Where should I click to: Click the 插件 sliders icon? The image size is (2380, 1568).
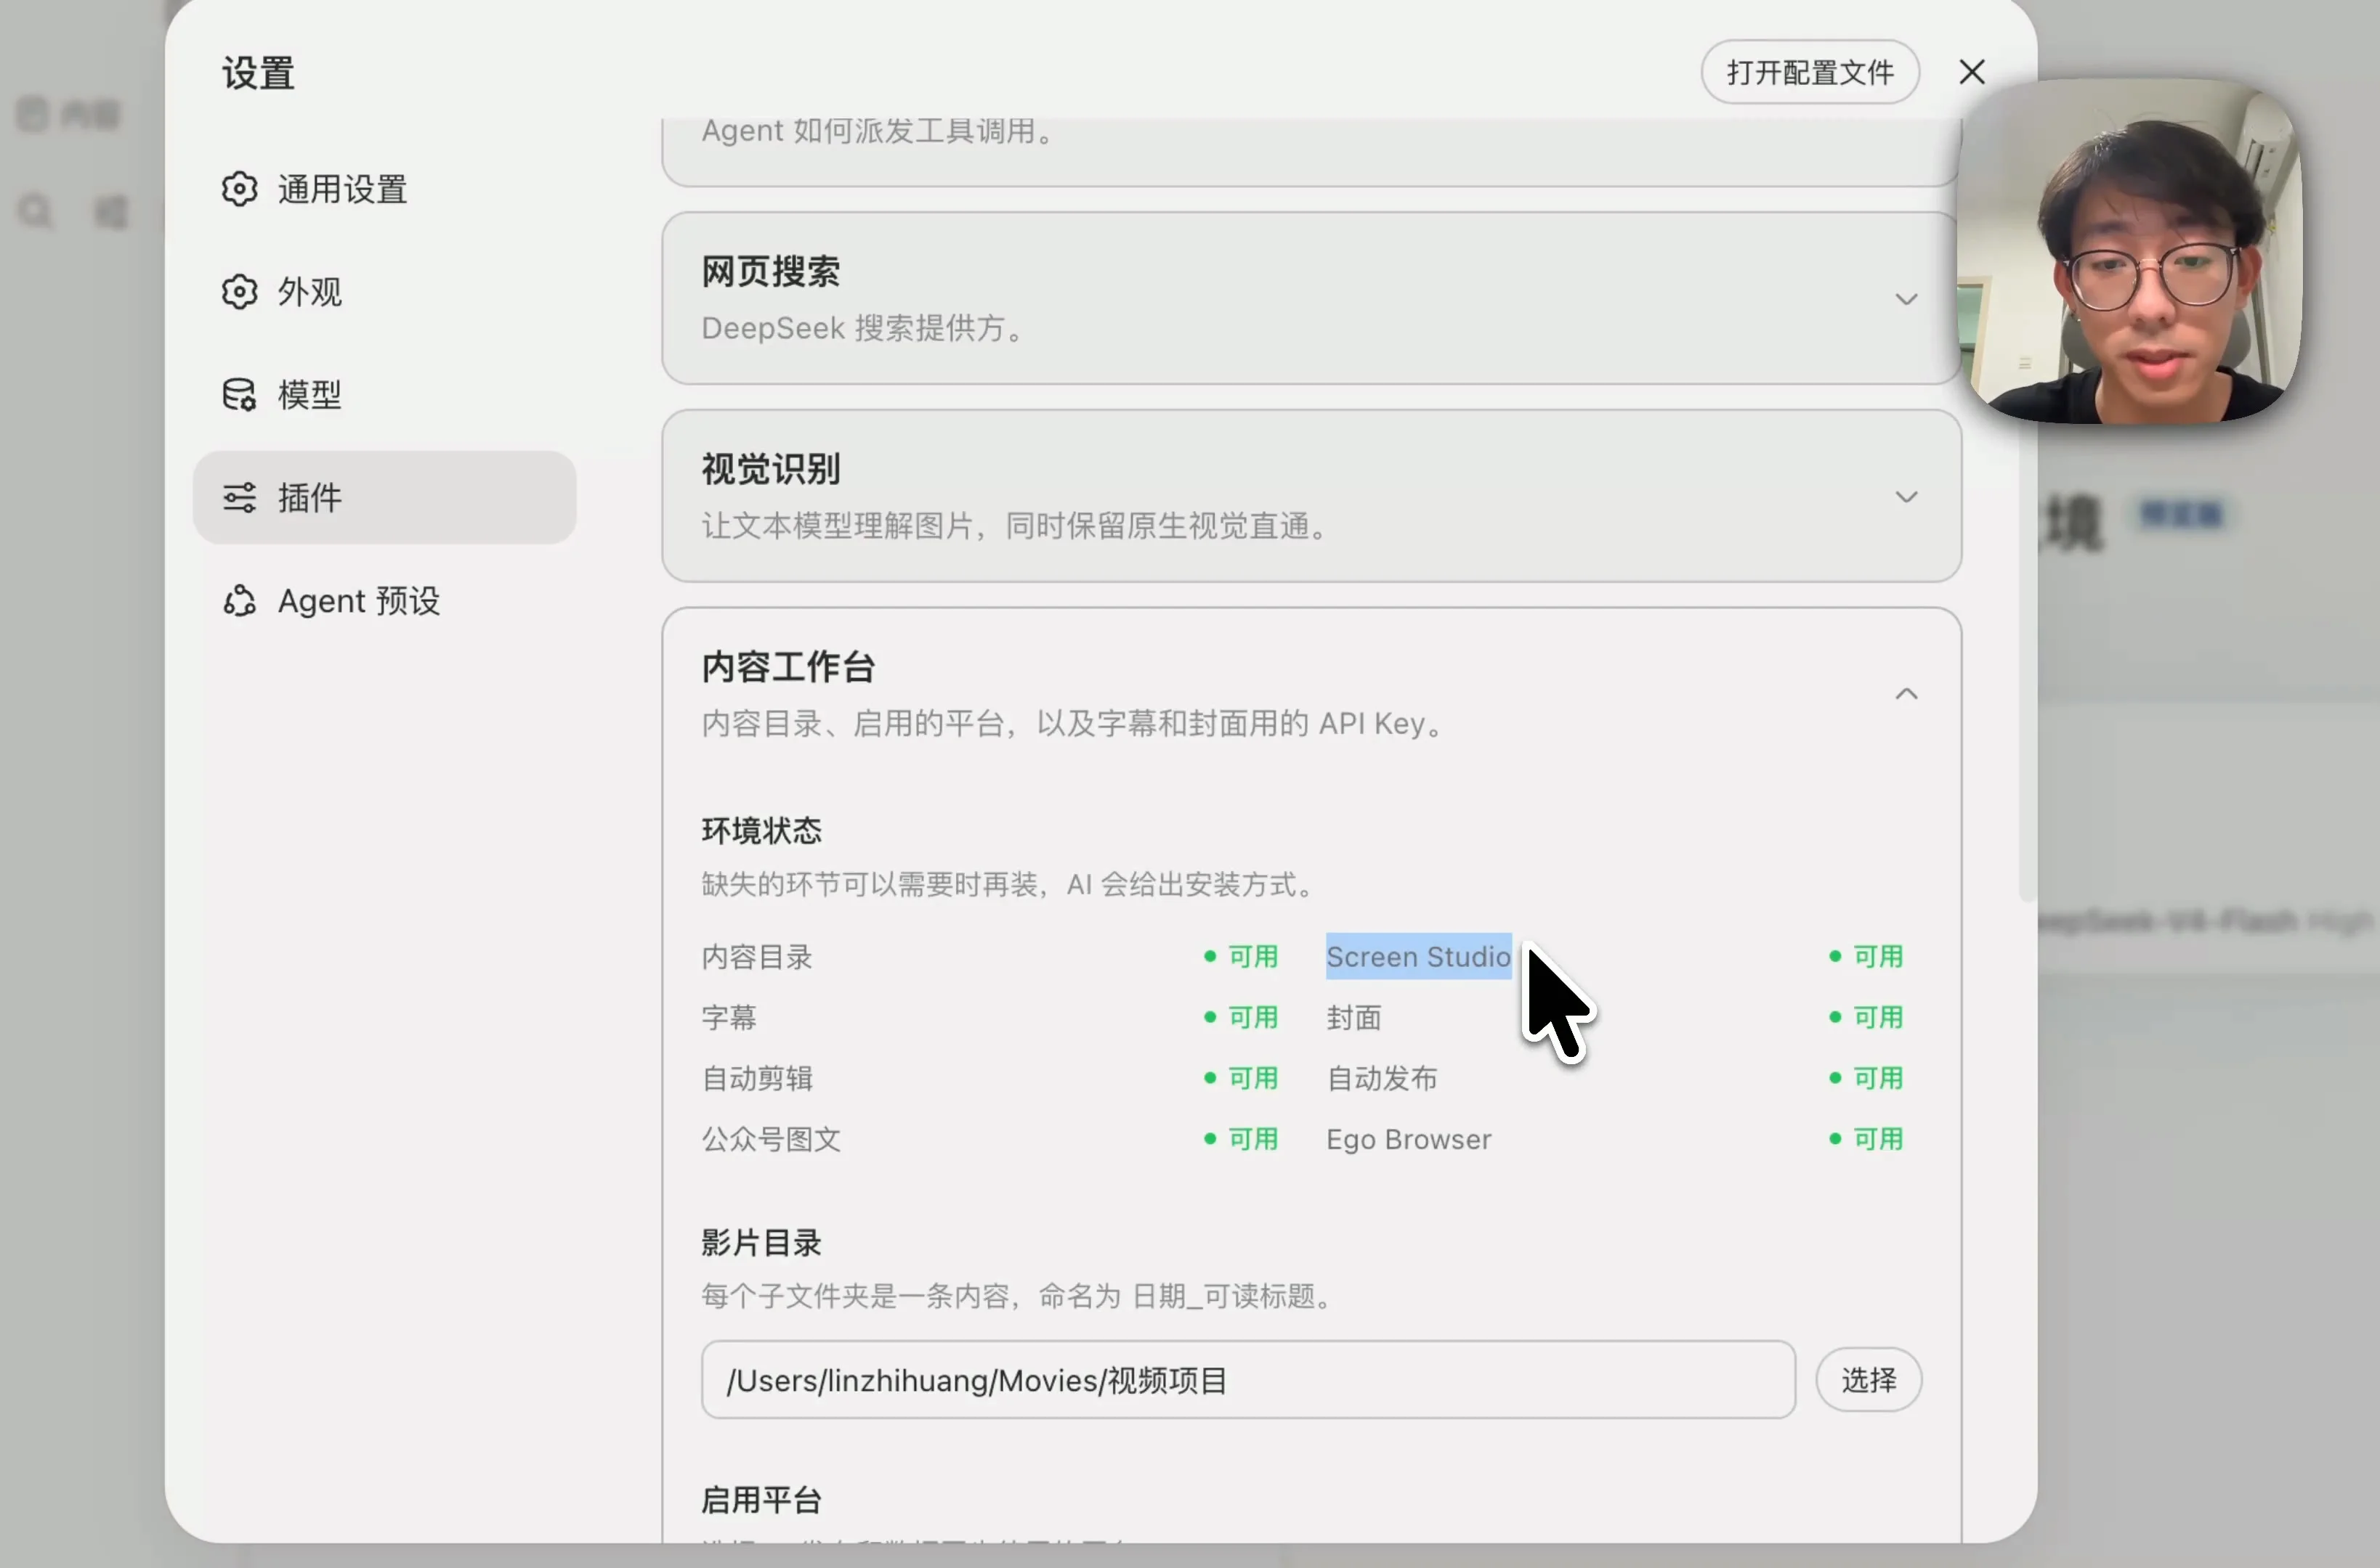pyautogui.click(x=239, y=497)
